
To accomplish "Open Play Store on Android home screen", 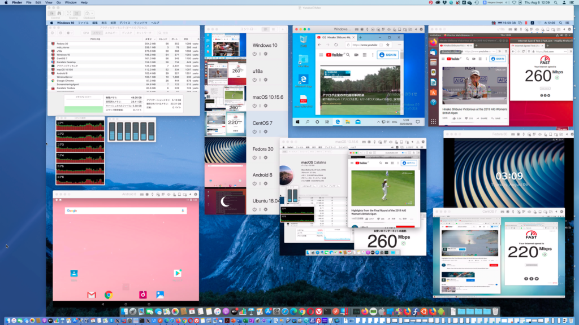I will coord(177,273).
